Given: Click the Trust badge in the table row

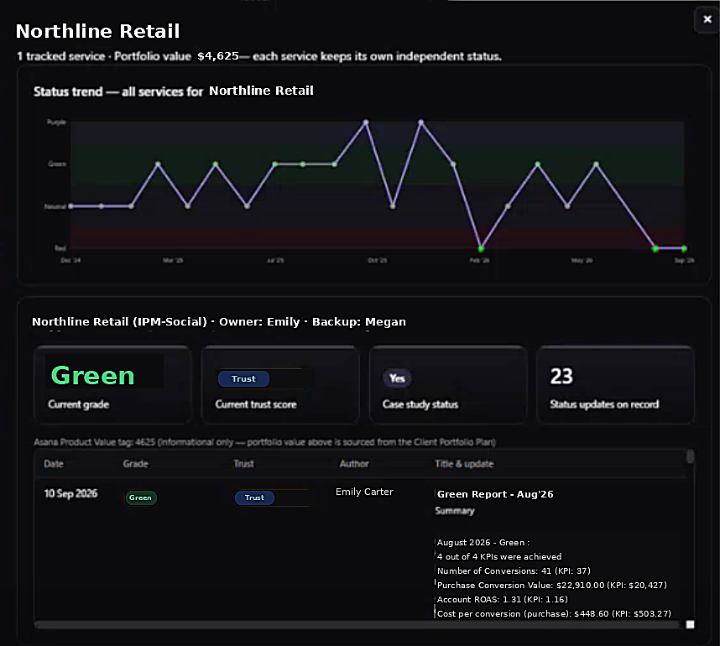Looking at the screenshot, I should [x=254, y=498].
